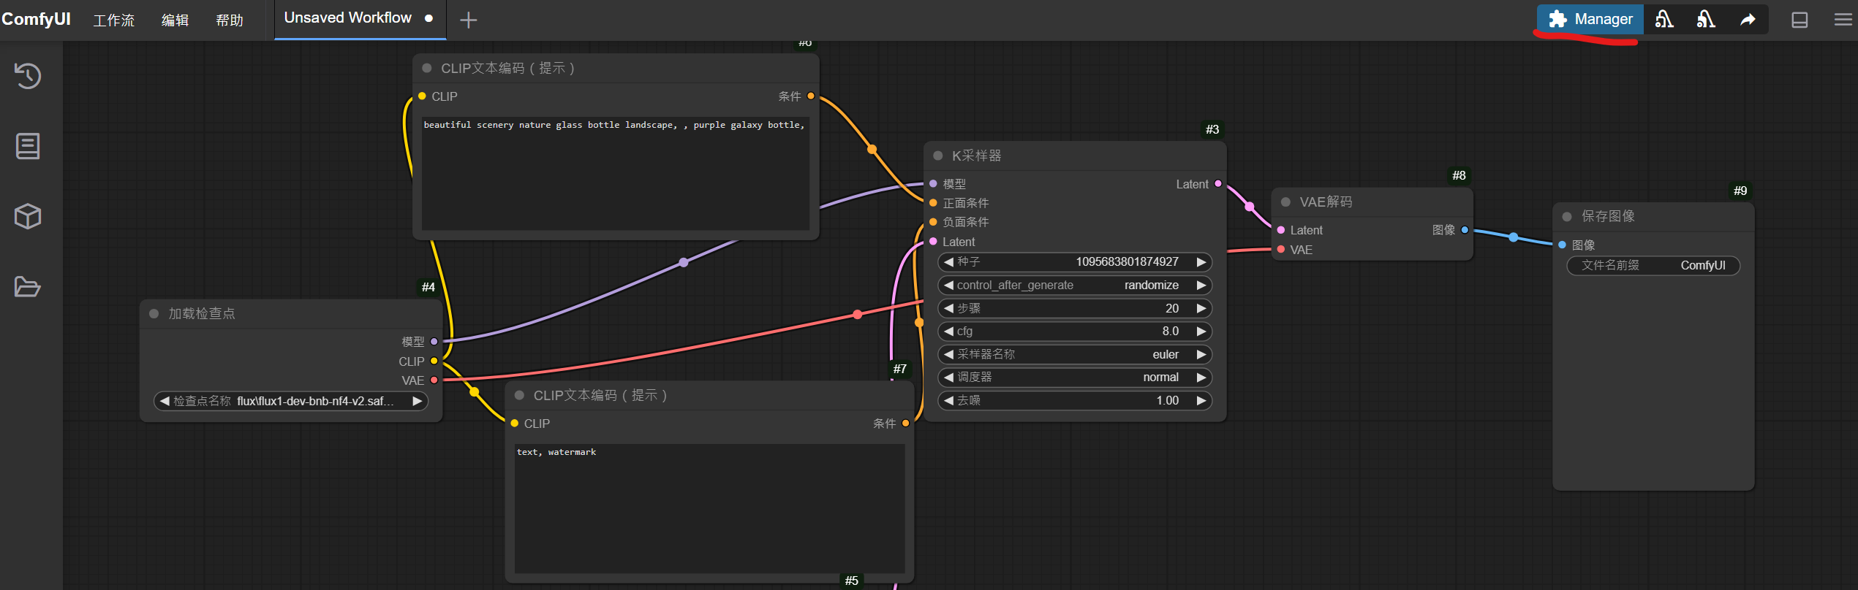Open model library cube icon in sidebar
Image resolution: width=1858 pixels, height=590 pixels.
[x=28, y=216]
